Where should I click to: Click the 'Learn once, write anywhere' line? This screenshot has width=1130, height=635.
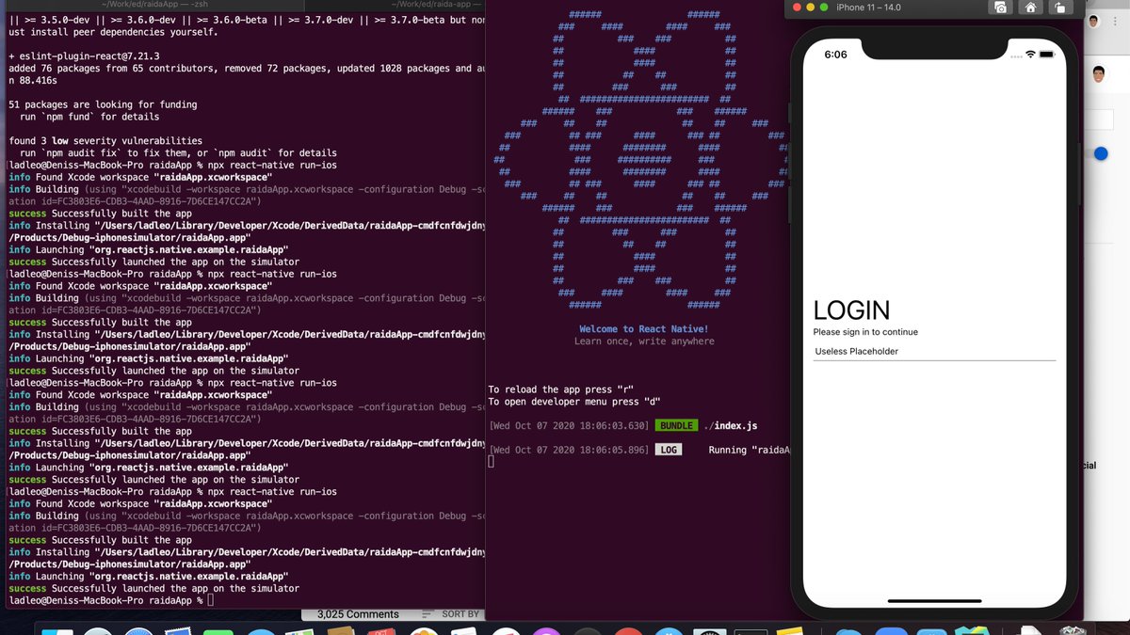[x=644, y=341]
